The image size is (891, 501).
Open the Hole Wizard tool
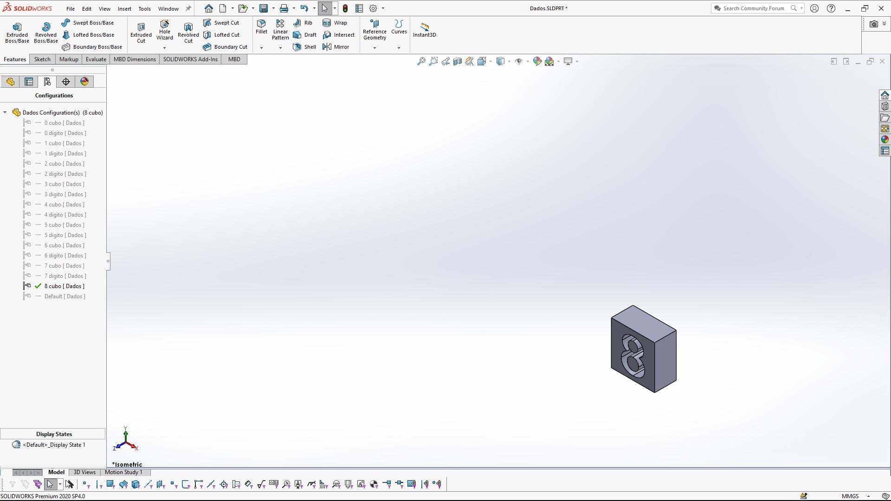coord(164,30)
